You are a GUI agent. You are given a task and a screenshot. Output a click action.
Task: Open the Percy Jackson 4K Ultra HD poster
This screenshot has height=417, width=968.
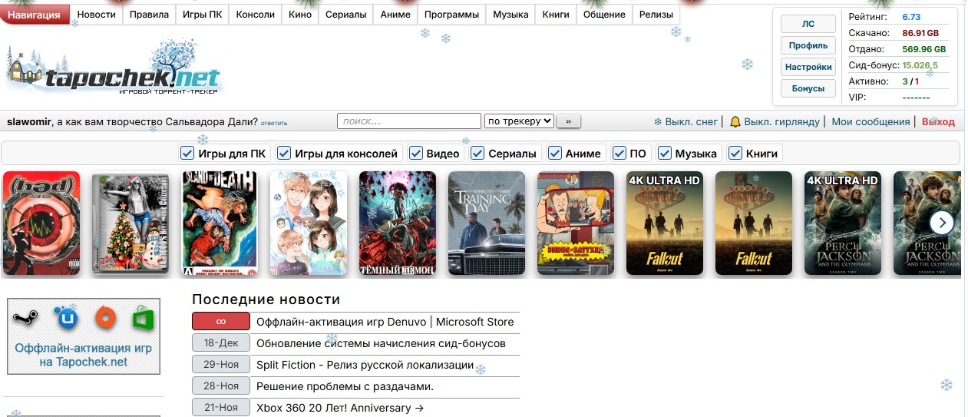[x=843, y=223]
